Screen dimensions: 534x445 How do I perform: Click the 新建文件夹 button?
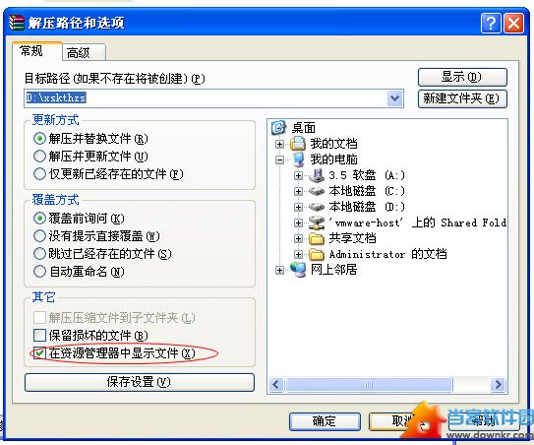coord(462,98)
